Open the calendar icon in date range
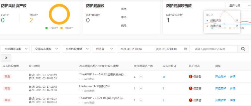Screen dimensions: 251x106 [x=185, y=49]
